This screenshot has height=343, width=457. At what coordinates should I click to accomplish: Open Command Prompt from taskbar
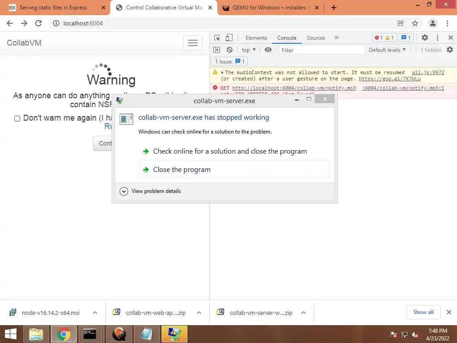pyautogui.click(x=89, y=334)
